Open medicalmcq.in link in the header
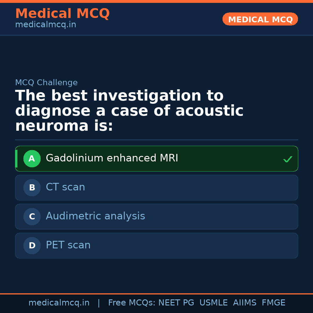This screenshot has height=313, width=313. coord(46,25)
